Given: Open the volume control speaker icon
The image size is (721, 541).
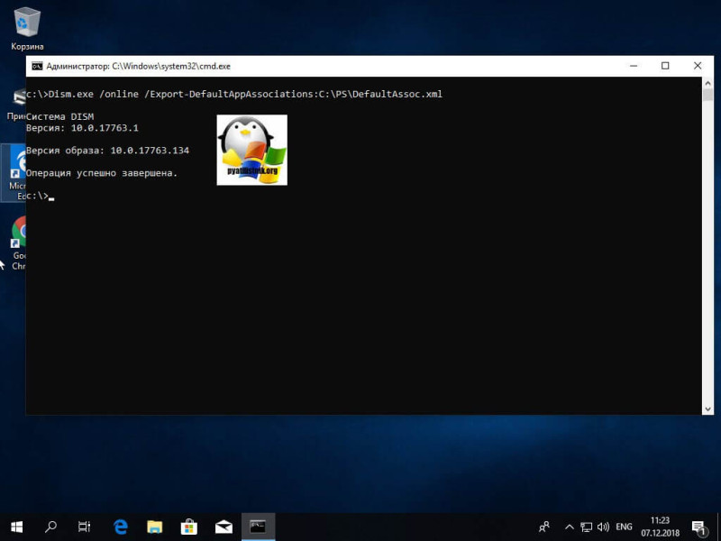Looking at the screenshot, I should [x=603, y=527].
